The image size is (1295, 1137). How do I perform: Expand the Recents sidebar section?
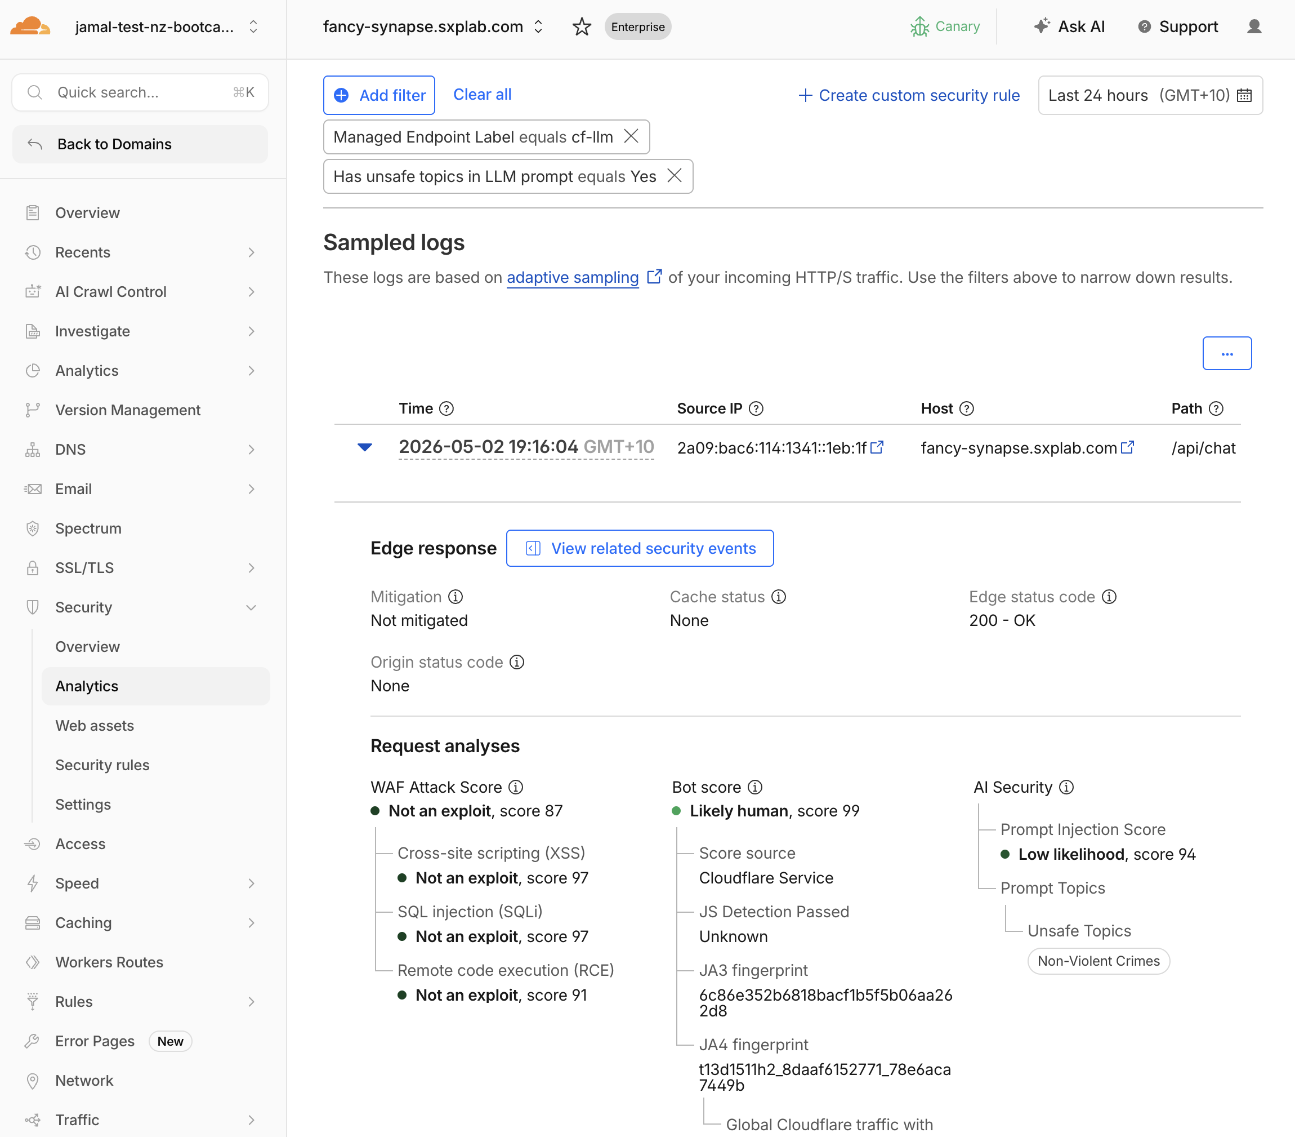(251, 252)
